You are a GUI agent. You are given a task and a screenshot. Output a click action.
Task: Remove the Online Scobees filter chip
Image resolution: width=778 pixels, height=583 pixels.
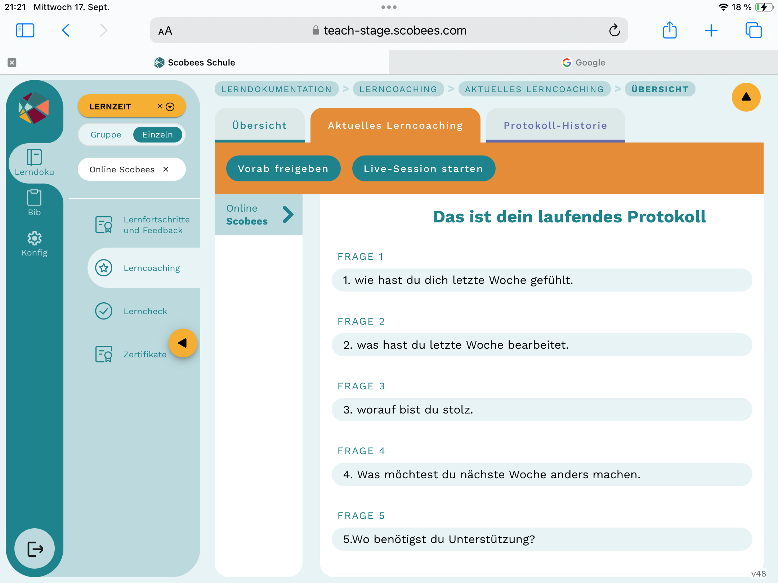coord(166,169)
